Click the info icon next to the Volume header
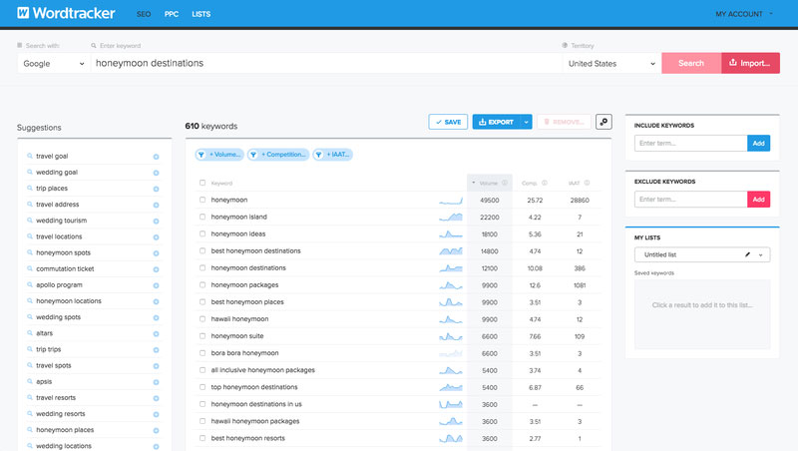The height and width of the screenshot is (451, 798). [505, 183]
